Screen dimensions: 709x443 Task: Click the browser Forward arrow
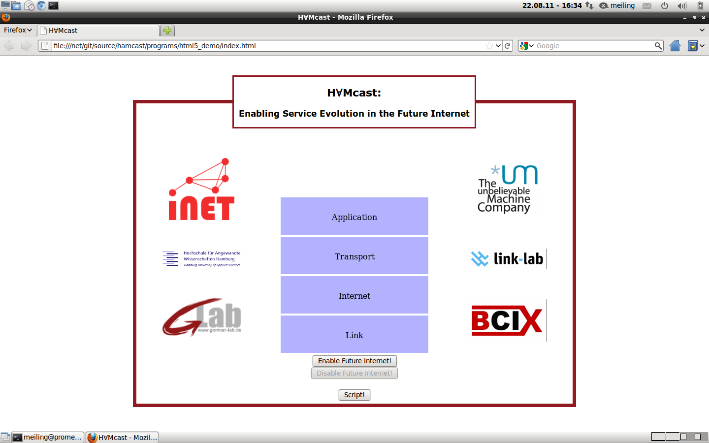tap(27, 46)
